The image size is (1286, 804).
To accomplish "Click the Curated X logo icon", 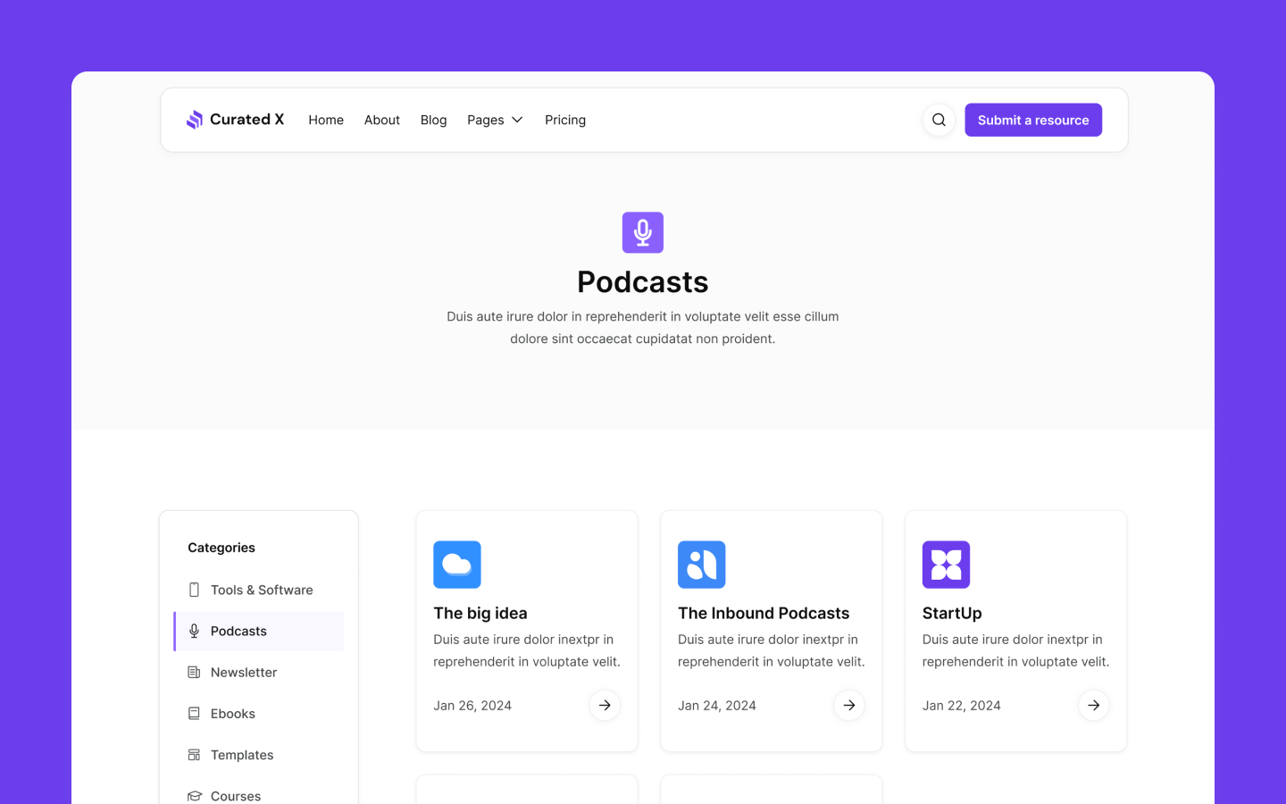I will 196,119.
